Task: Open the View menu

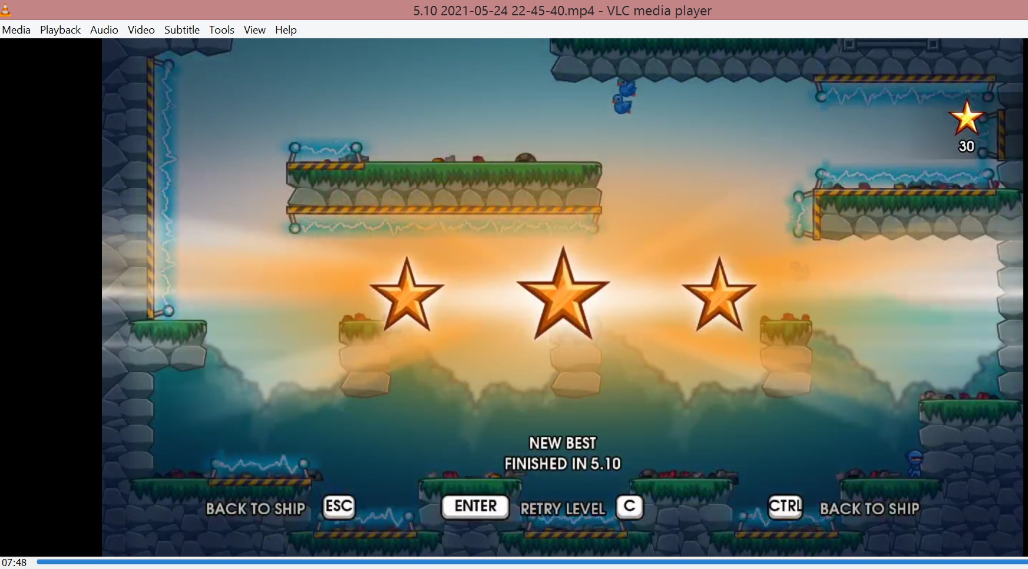Action: 254,30
